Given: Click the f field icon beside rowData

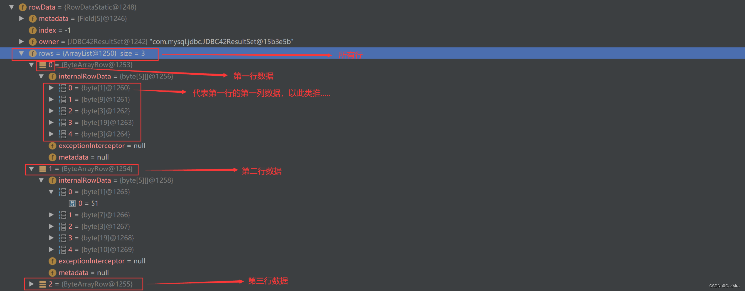Looking at the screenshot, I should click(x=22, y=7).
